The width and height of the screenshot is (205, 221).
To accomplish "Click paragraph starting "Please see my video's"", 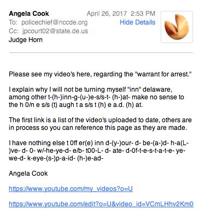I will coord(100,74).
